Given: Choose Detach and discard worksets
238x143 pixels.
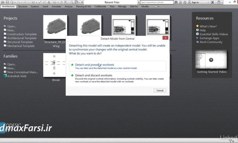Looking at the screenshot, I should [x=117, y=78].
